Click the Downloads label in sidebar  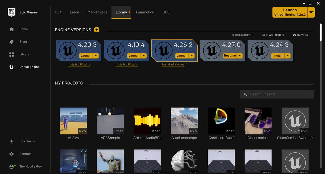(27, 141)
